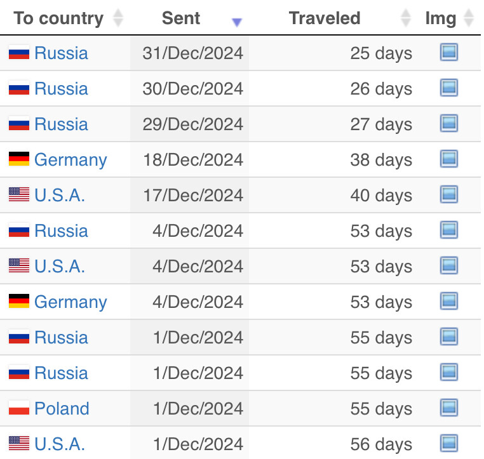Open U.S.A. link in 17/Dec/2024 row
The image size is (484, 459).
pos(60,195)
